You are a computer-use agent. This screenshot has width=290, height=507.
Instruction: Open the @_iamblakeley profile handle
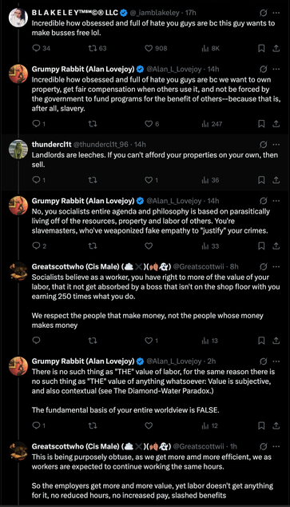[154, 13]
